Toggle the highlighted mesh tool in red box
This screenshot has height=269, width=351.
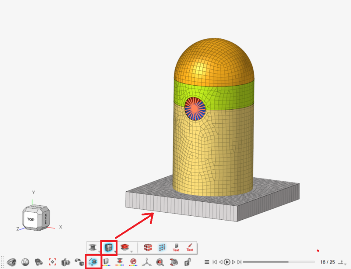tap(92, 261)
